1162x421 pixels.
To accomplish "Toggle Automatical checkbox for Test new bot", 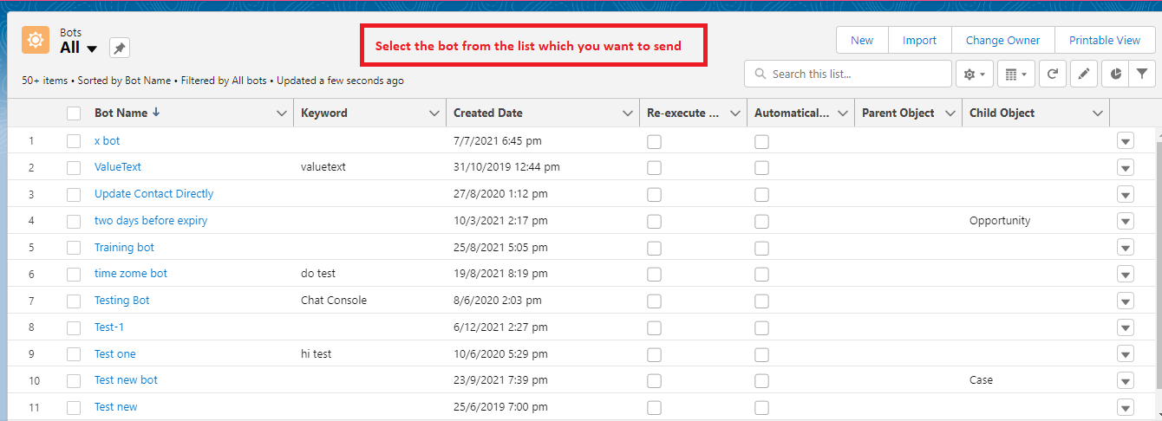I will tap(761, 380).
